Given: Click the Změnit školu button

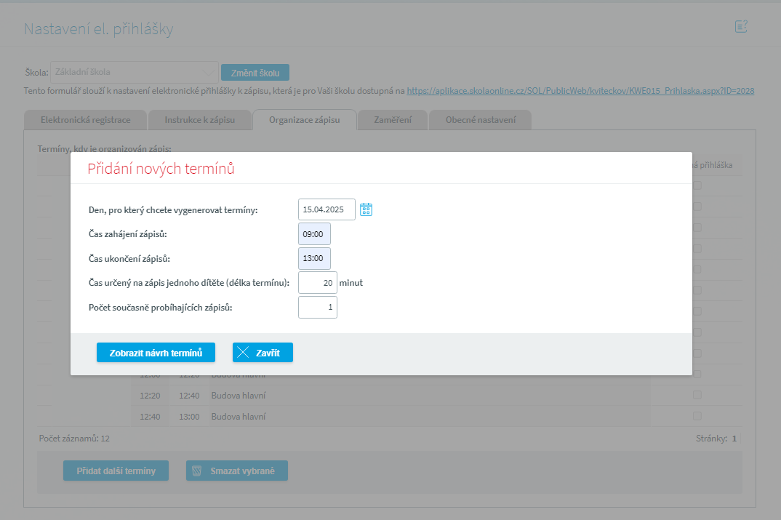Looking at the screenshot, I should coord(255,72).
